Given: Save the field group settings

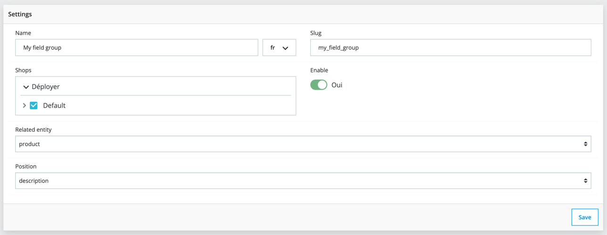Looking at the screenshot, I should point(584,217).
